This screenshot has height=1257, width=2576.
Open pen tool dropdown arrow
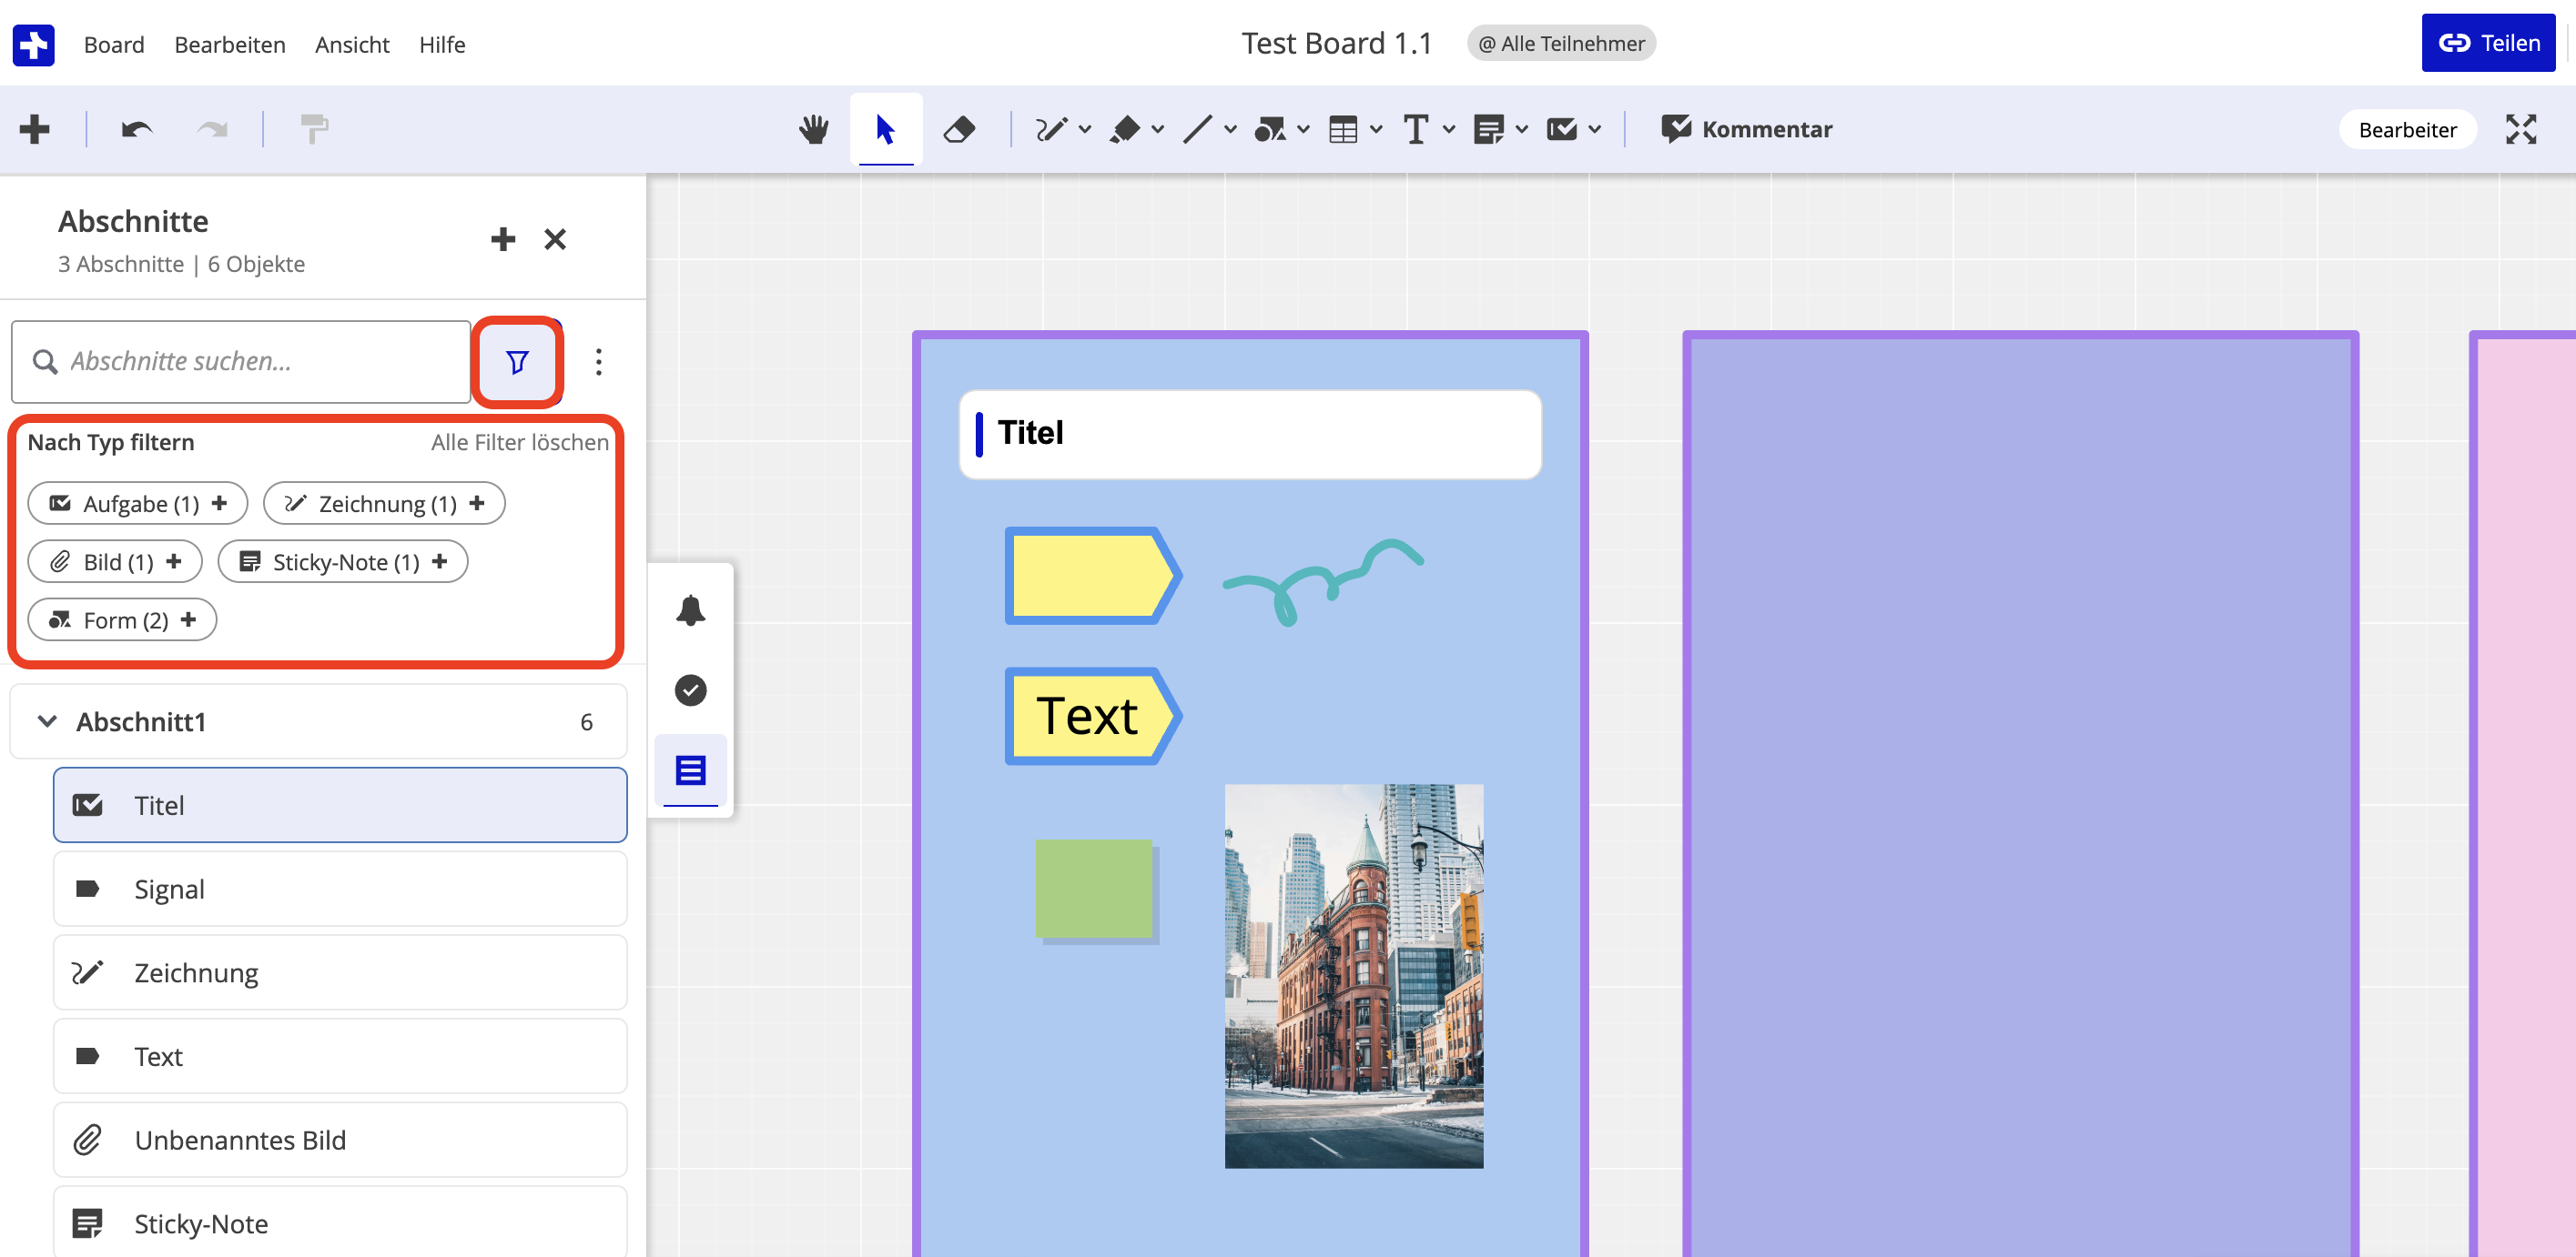pos(1085,129)
